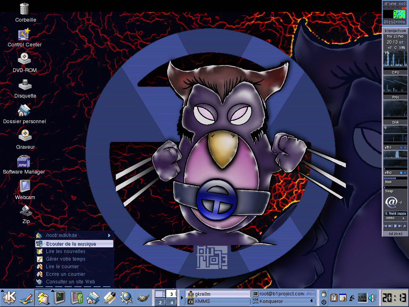Click gkrellm XMMS play/pause button

click(x=391, y=226)
